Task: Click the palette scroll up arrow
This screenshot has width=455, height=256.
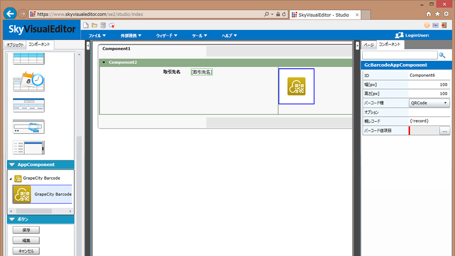Action: 79,55
